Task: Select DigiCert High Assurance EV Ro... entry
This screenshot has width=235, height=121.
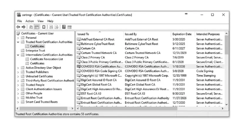Action: (x=101, y=89)
